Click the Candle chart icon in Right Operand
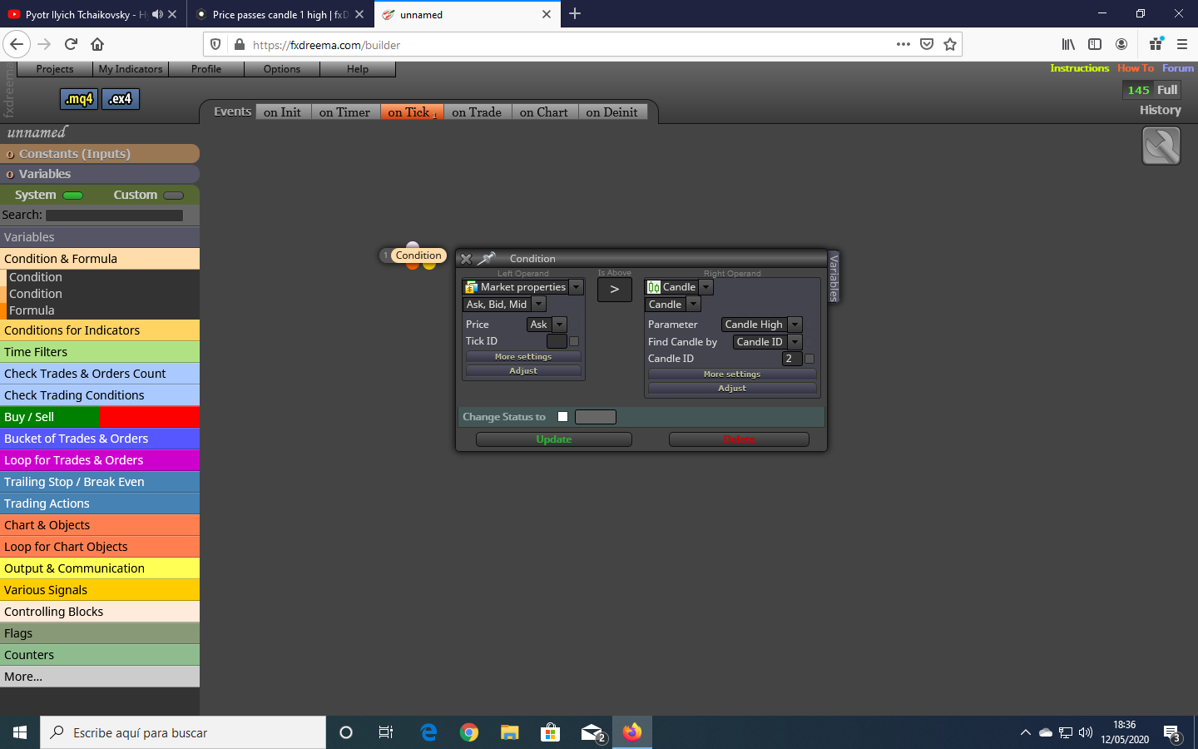The image size is (1198, 749). [x=654, y=287]
